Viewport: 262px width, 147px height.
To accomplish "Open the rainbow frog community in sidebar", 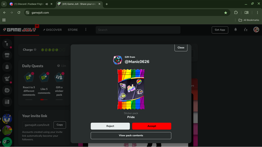I will (x=7, y=130).
